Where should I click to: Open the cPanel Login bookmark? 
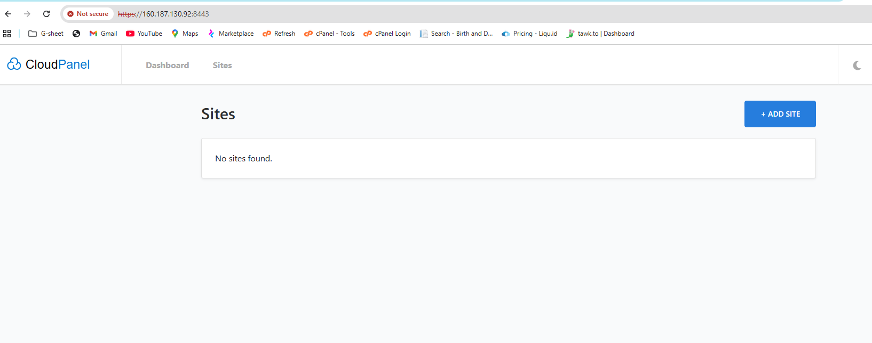pos(387,34)
